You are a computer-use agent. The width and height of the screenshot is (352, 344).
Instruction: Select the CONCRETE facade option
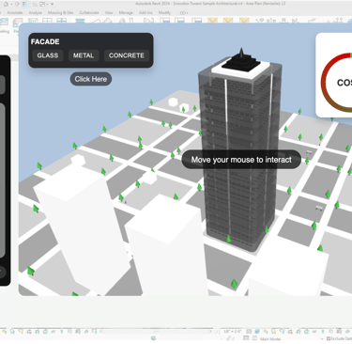coord(127,55)
